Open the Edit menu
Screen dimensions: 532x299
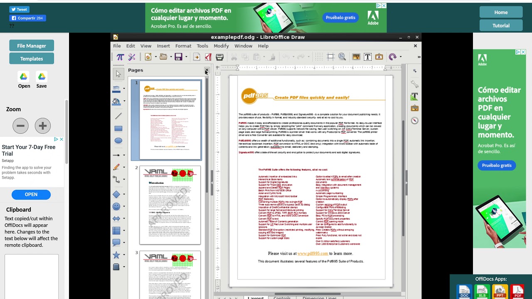(x=131, y=46)
